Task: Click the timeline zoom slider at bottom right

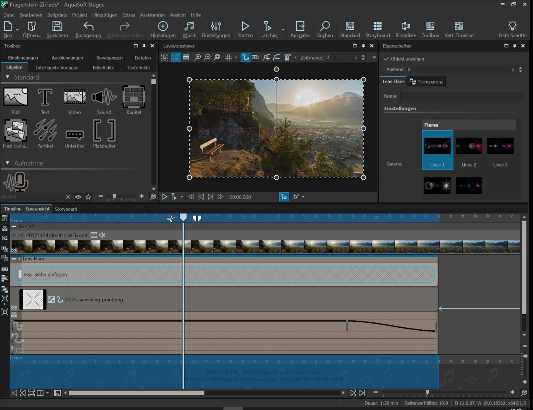Action: pyautogui.click(x=427, y=392)
